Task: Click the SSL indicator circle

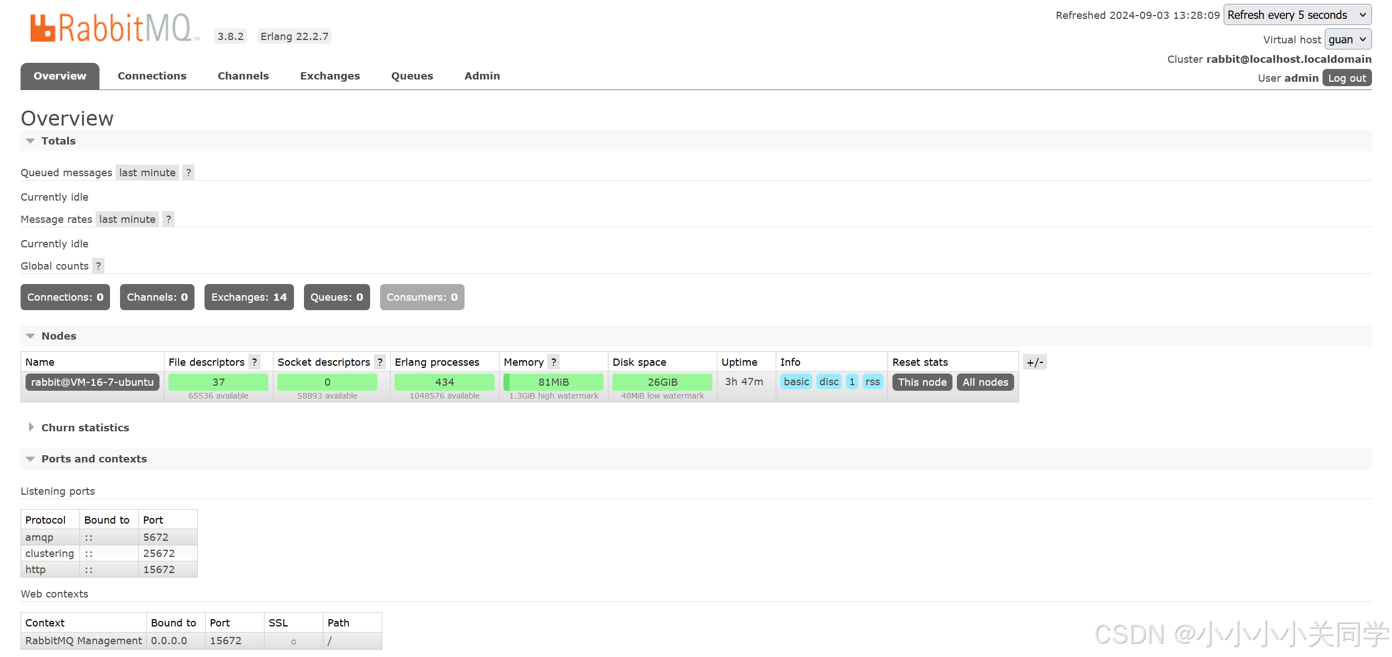Action: pyautogui.click(x=293, y=642)
